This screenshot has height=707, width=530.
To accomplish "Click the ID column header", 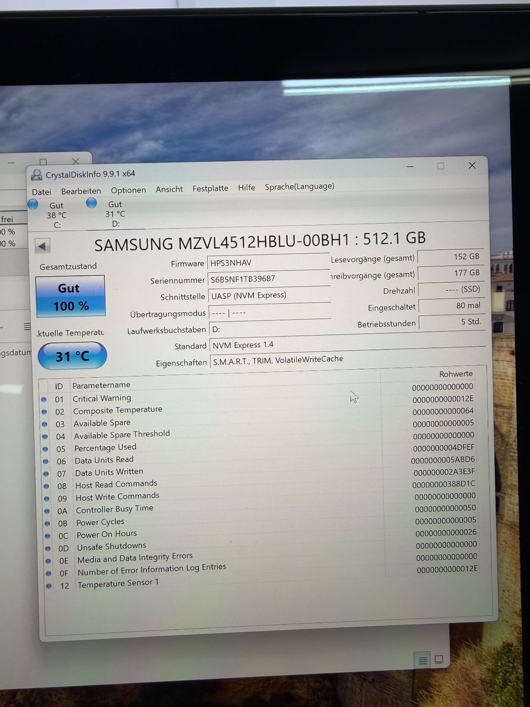I will 59,386.
